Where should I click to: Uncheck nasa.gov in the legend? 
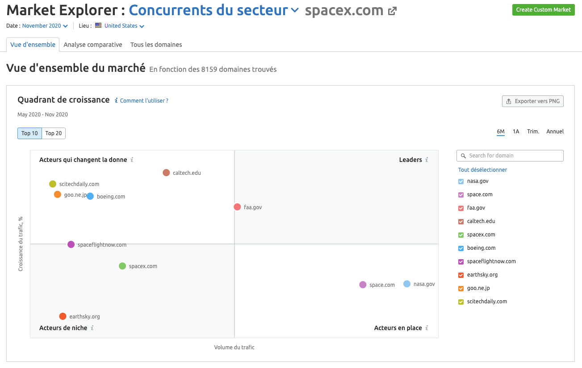point(461,182)
